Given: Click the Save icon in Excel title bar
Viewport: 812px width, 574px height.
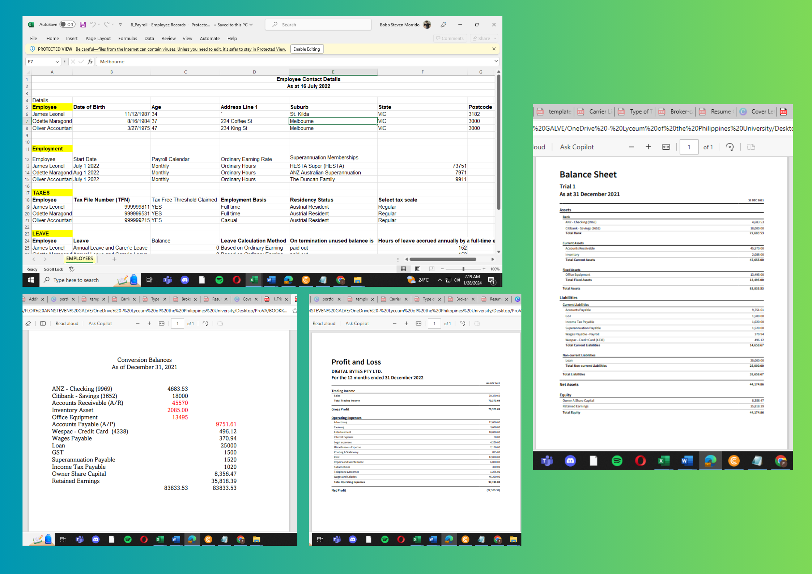Looking at the screenshot, I should pyautogui.click(x=83, y=25).
